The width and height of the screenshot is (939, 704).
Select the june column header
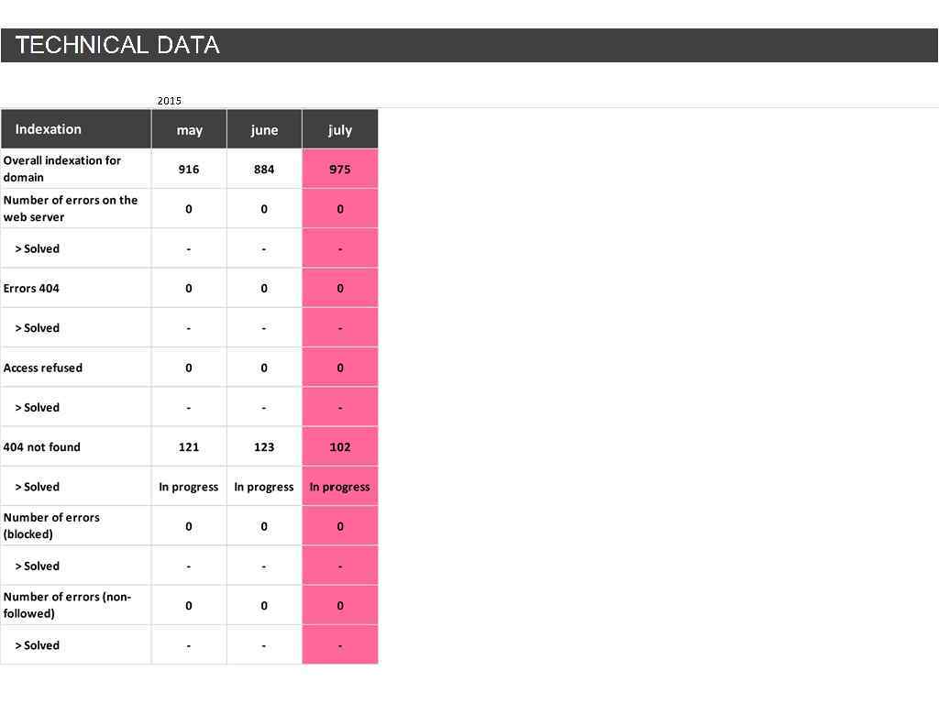point(264,130)
